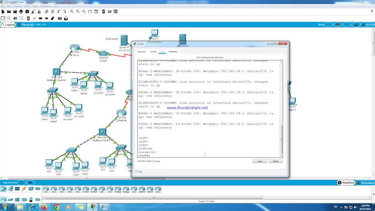Open Google Chrome from the taskbar
The width and height of the screenshot is (375, 211).
[56, 207]
